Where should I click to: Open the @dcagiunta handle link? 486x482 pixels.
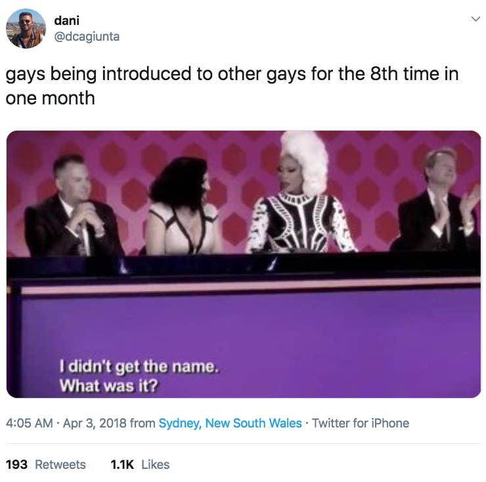click(x=87, y=37)
